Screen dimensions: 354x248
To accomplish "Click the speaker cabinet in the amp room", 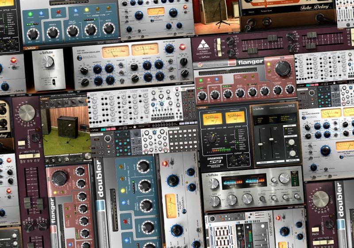I will point(68,127).
